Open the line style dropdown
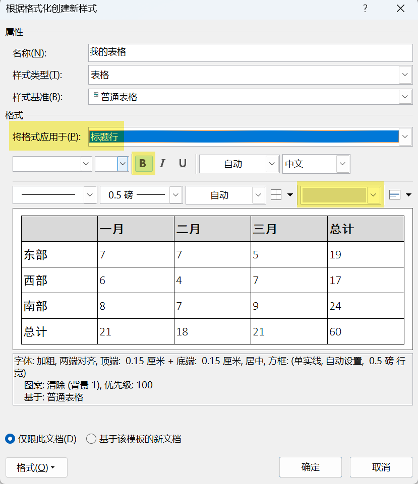 coord(90,195)
